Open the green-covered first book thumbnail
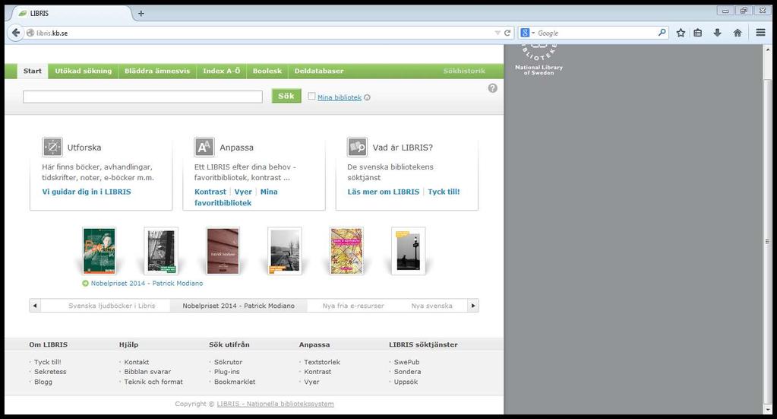 pyautogui.click(x=99, y=251)
